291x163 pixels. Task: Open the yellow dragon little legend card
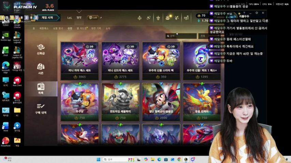tap(202, 102)
